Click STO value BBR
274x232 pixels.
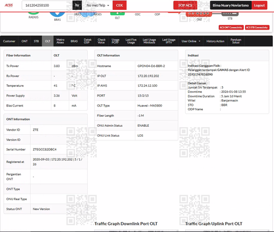click(224, 105)
